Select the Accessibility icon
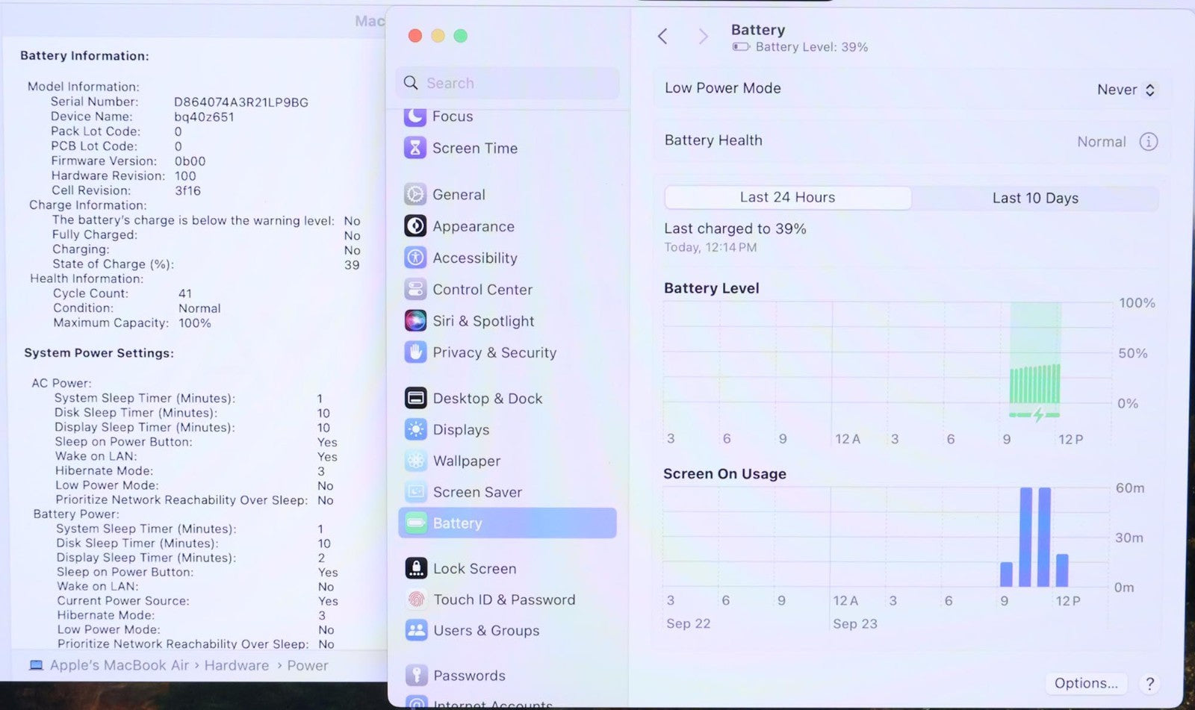 [415, 258]
